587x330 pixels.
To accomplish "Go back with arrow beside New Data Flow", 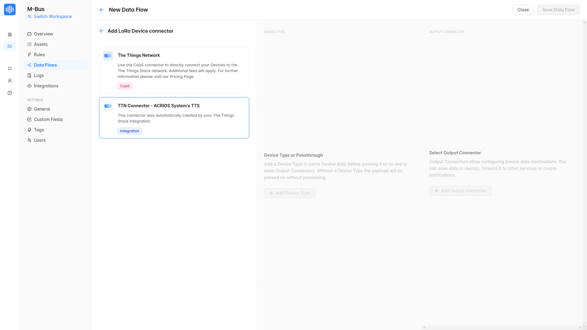I will pos(102,10).
